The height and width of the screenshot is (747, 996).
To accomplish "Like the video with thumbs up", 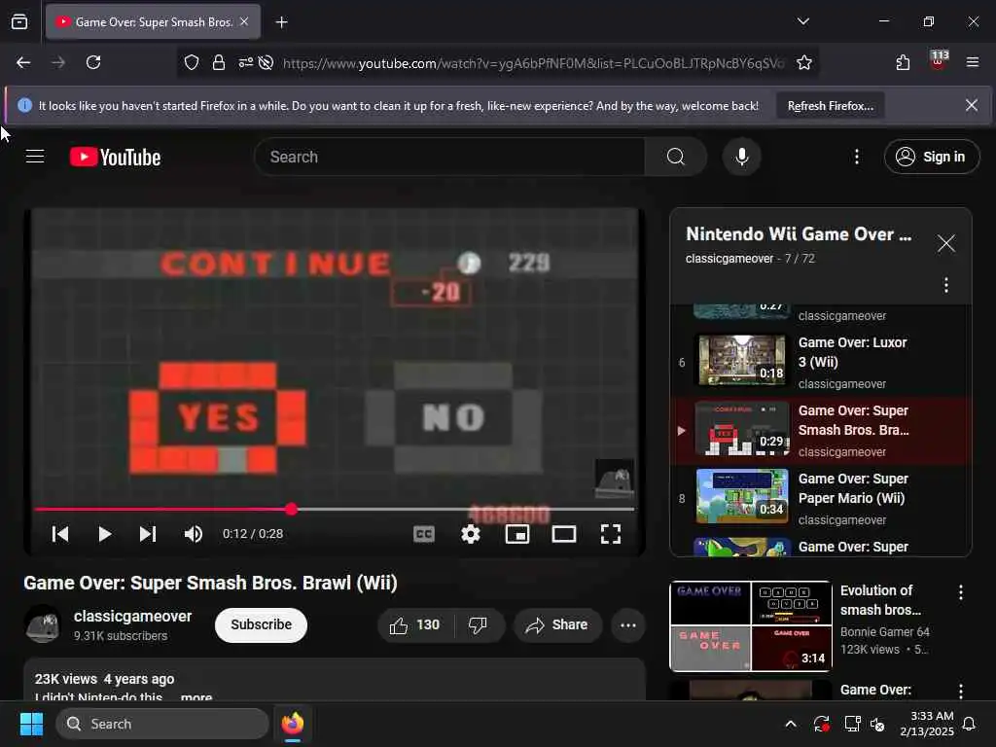I will pyautogui.click(x=415, y=625).
